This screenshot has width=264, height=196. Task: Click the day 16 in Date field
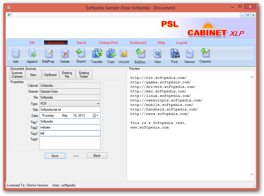75,116
